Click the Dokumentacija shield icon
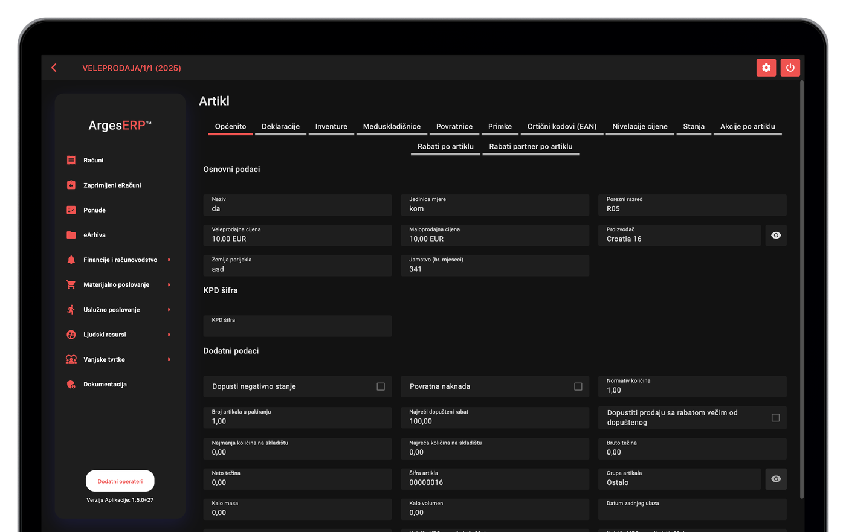This screenshot has height=532, width=846. 71,384
